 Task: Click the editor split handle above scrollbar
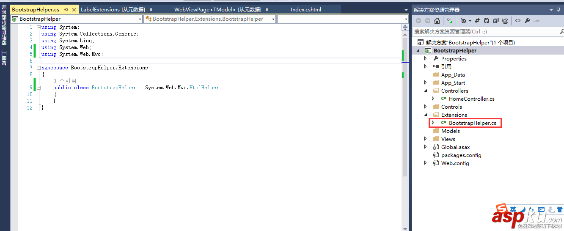tap(404, 27)
